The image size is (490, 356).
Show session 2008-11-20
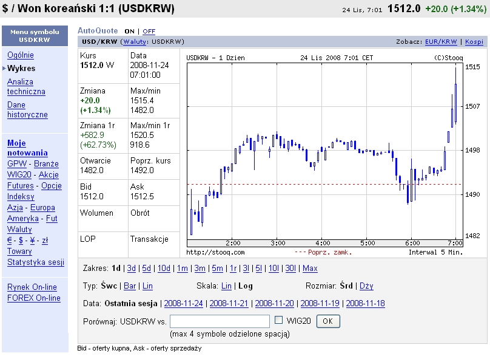pyautogui.click(x=274, y=303)
